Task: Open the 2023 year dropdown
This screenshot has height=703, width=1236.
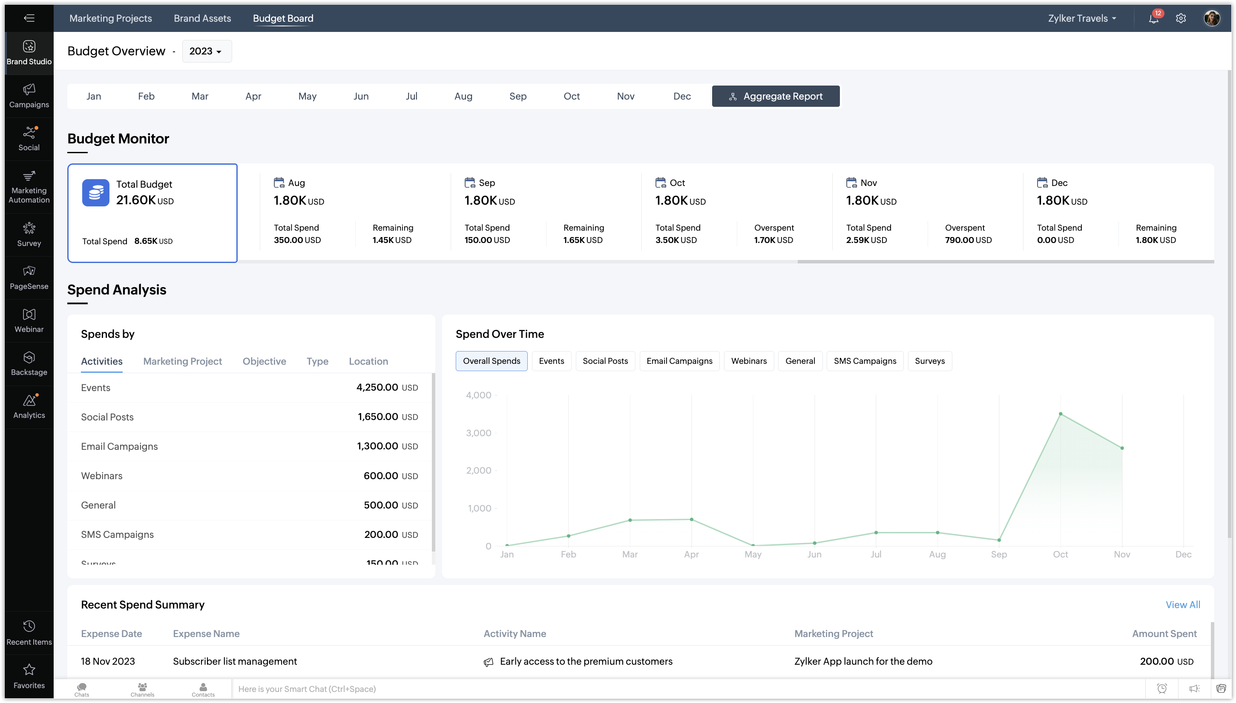Action: pos(206,51)
